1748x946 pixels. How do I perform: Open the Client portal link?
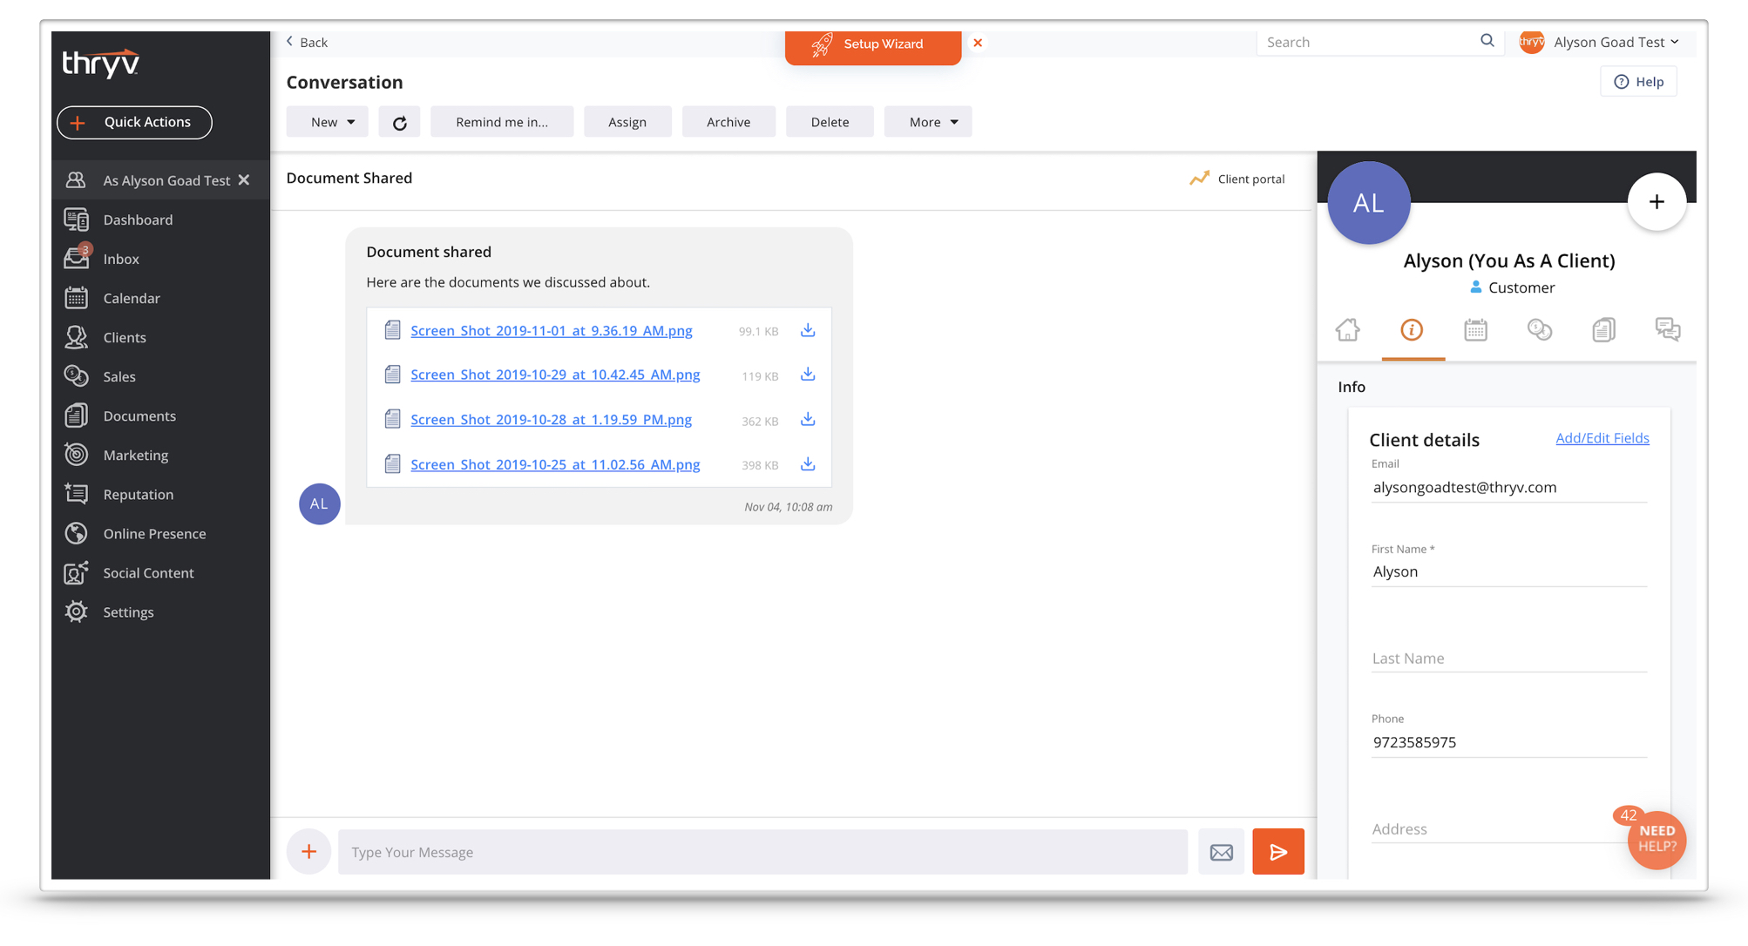pyautogui.click(x=1237, y=179)
